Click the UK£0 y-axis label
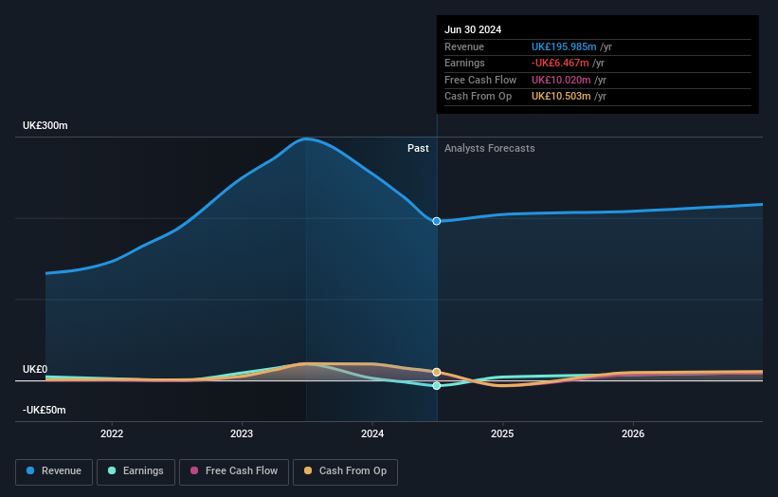778x497 pixels. [x=35, y=369]
